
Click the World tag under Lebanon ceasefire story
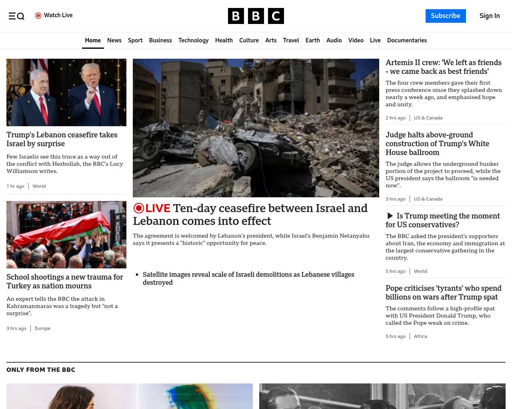pyautogui.click(x=39, y=186)
